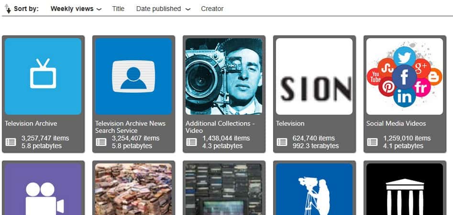Sort by Creator

tap(212, 9)
